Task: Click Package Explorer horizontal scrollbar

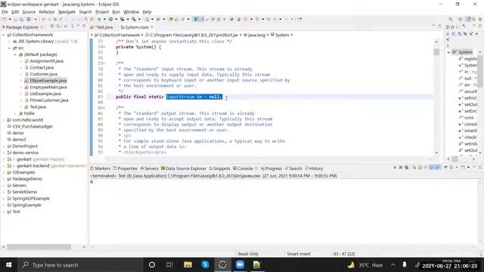Action: point(39,247)
